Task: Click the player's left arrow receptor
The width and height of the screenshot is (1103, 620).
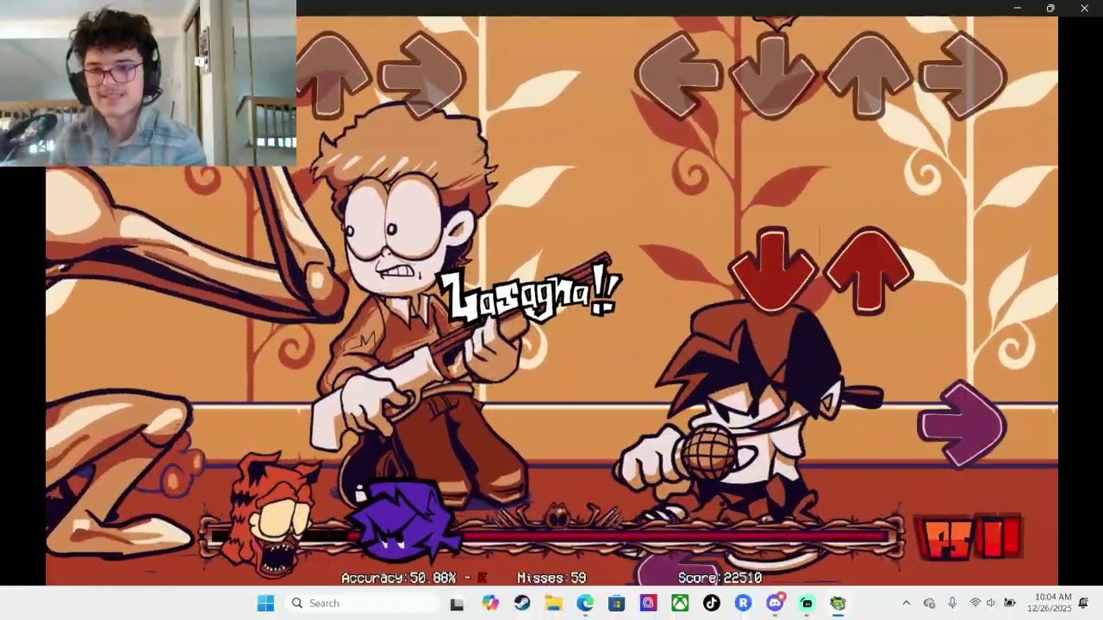Action: [678, 74]
